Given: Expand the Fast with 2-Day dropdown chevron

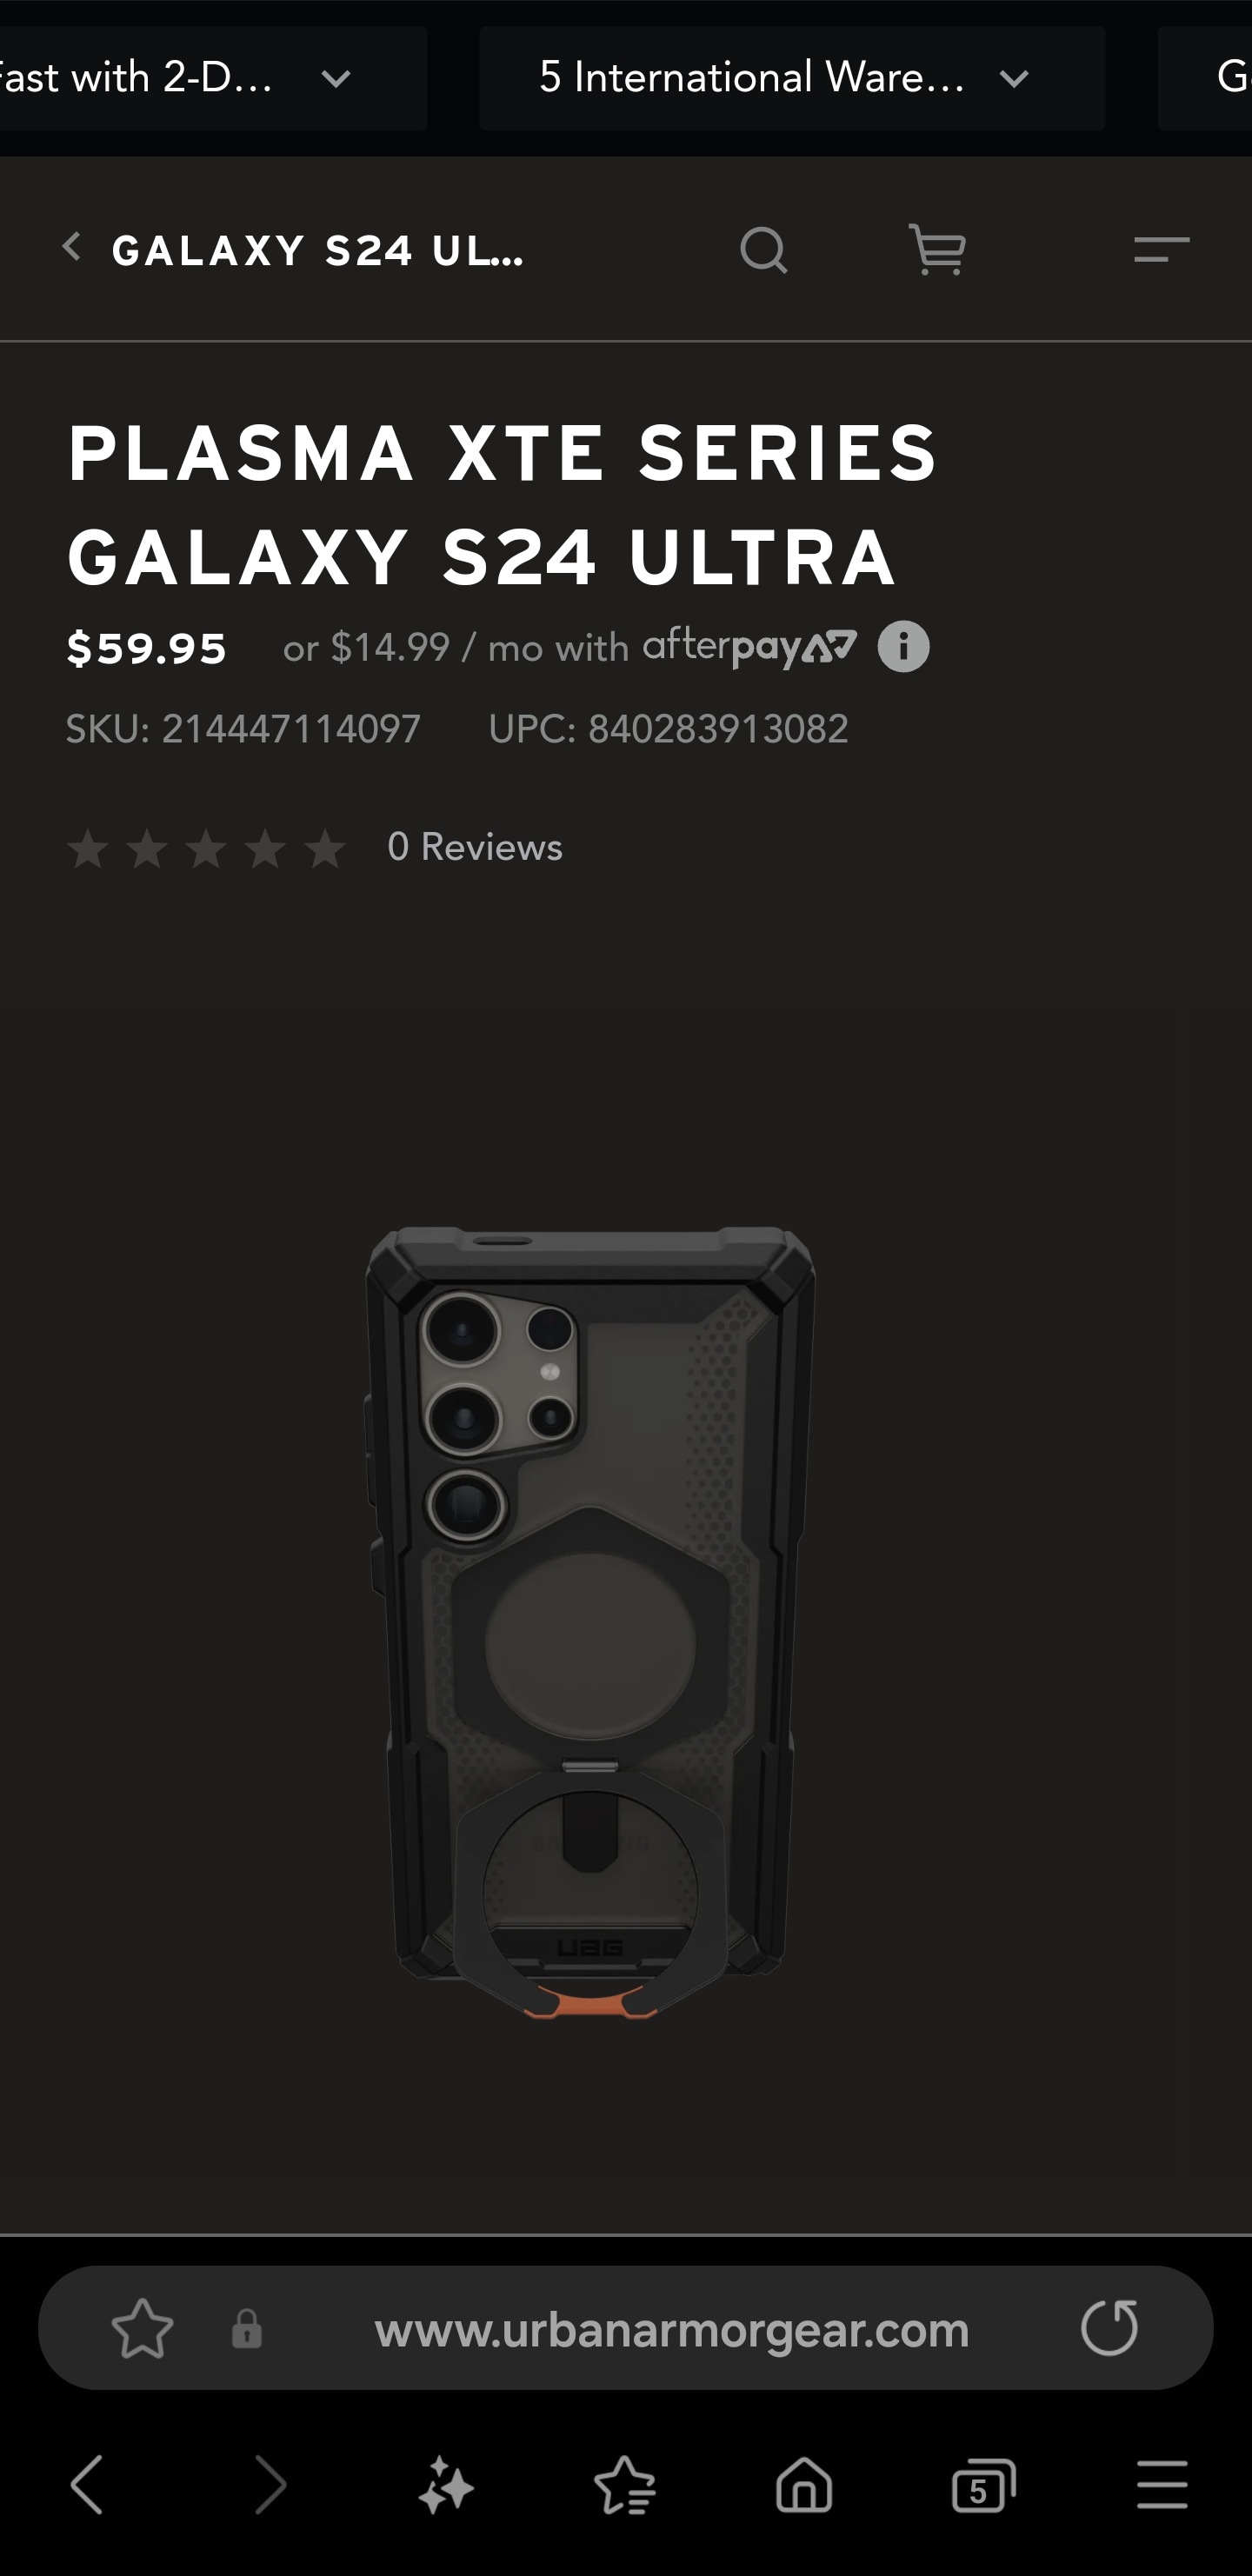Looking at the screenshot, I should pyautogui.click(x=336, y=78).
